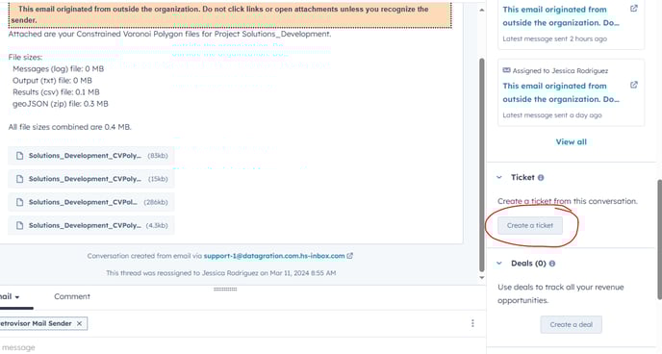This screenshot has height=354, width=662.
Task: Open the 83kb Solutions_Development attachment
Action: pyautogui.click(x=91, y=156)
